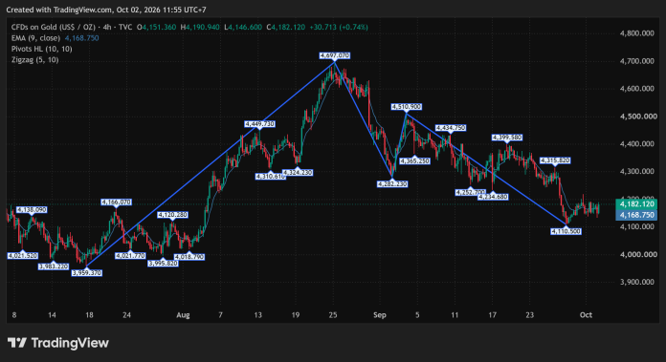Click the '3,900.000' price axis label

[x=636, y=282]
